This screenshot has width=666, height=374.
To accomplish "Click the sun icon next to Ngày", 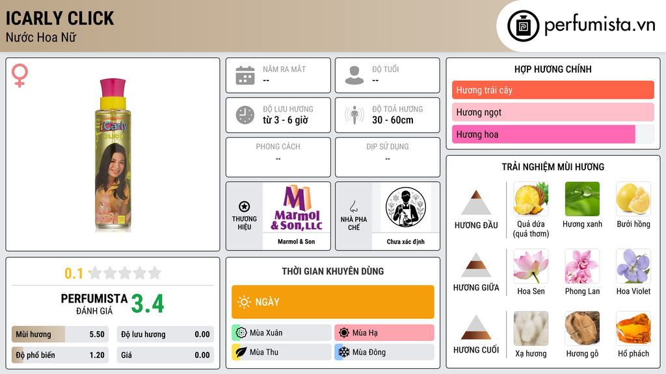I will coord(245,302).
